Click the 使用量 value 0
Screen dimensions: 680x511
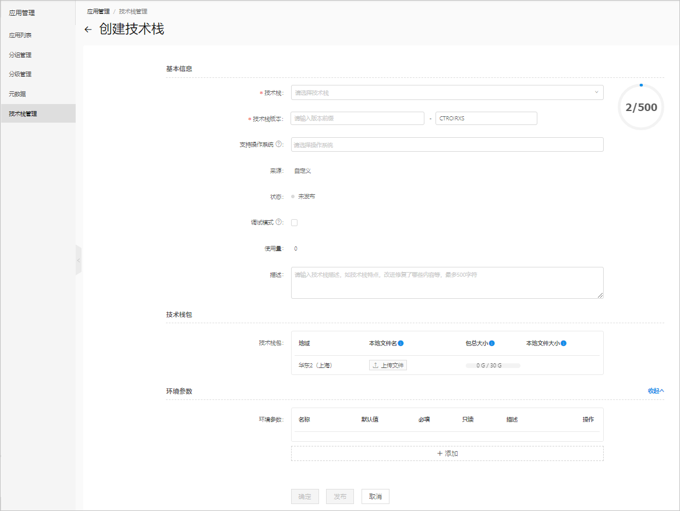coord(296,249)
